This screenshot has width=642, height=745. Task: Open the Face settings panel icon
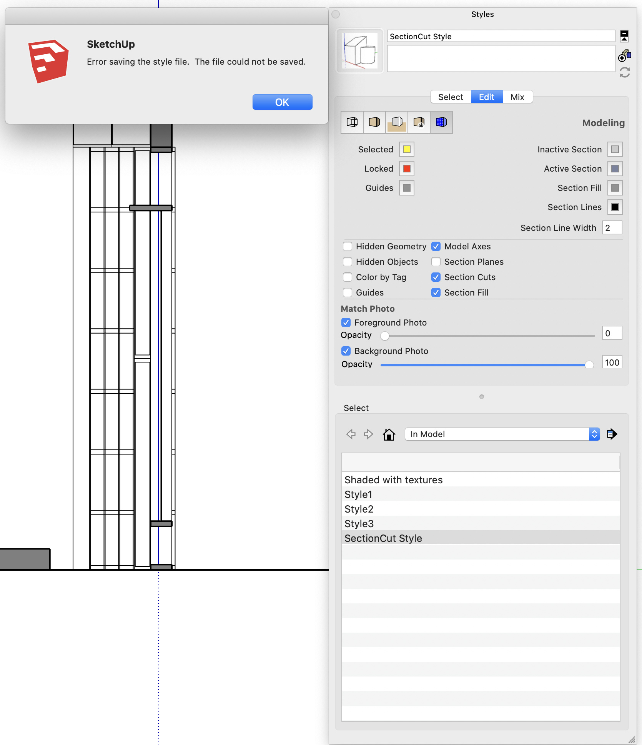point(374,122)
